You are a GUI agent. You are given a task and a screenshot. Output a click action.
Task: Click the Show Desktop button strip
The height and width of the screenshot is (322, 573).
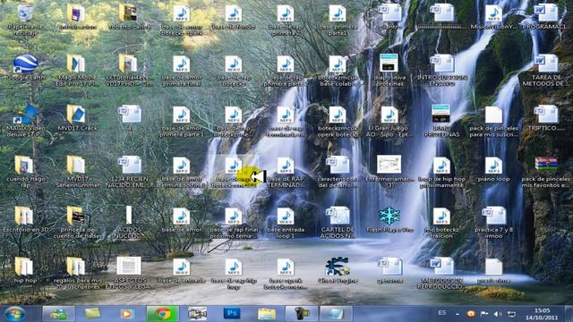(569, 314)
